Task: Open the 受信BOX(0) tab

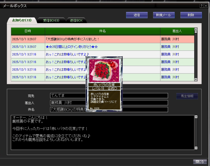Action: pos(51,20)
